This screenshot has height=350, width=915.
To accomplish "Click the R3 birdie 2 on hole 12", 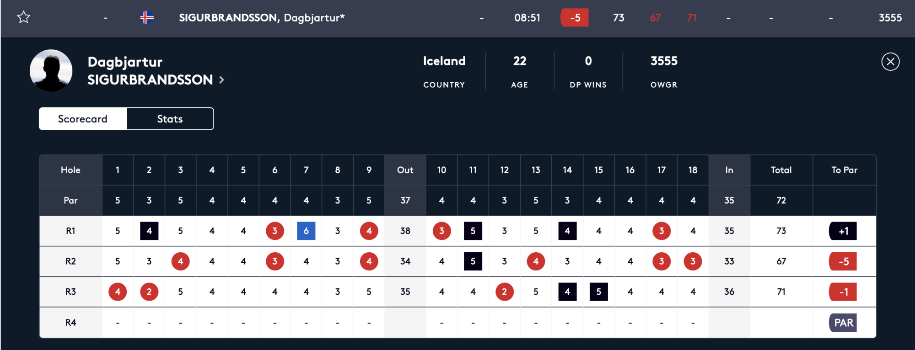I will (x=504, y=292).
